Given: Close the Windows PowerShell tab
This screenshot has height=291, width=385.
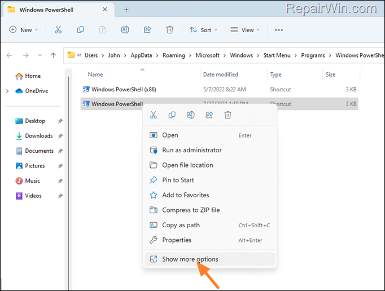Looking at the screenshot, I should (x=105, y=10).
